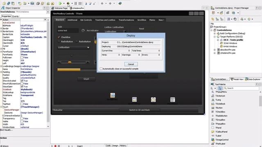Select the 'OS X - Teste profile' tree item
The width and height of the screenshot is (262, 147).
pos(233,40)
